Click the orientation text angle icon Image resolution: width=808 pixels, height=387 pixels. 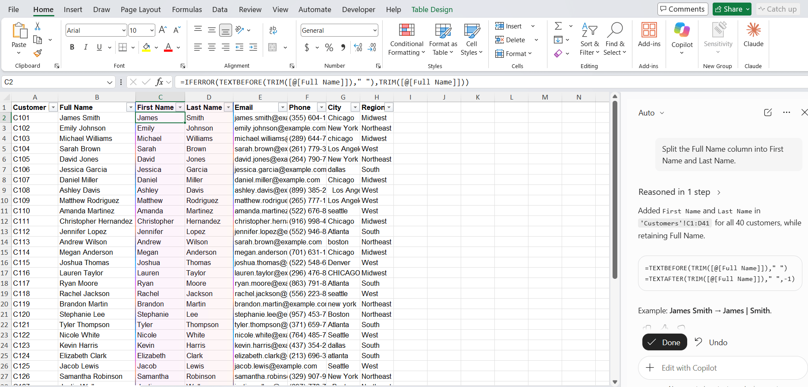coord(240,30)
